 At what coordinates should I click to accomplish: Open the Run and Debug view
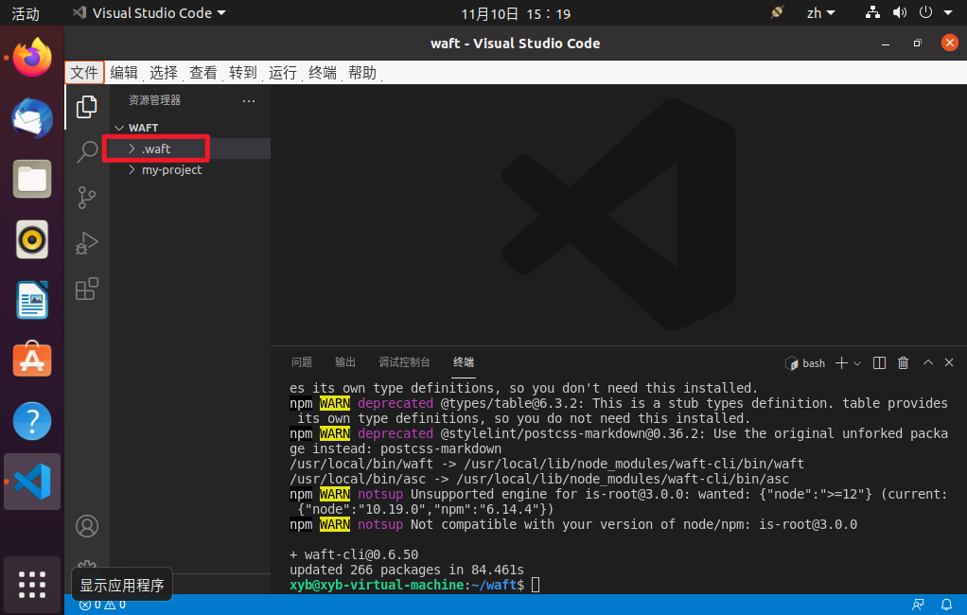[86, 243]
